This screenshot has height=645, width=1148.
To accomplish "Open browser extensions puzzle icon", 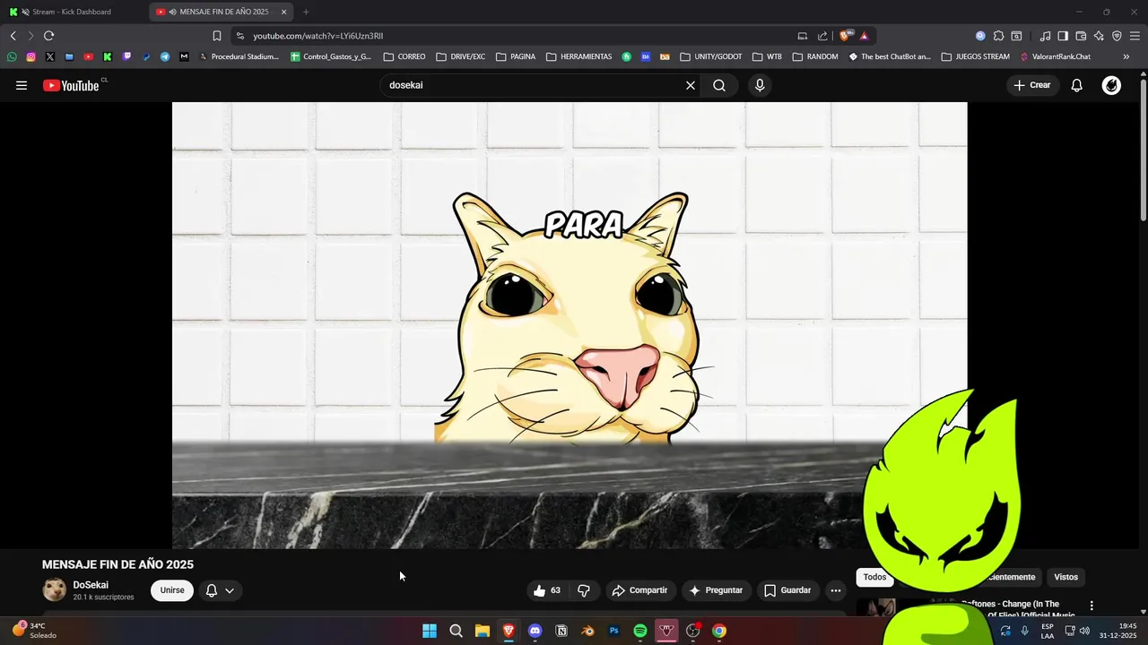I will tap(998, 36).
